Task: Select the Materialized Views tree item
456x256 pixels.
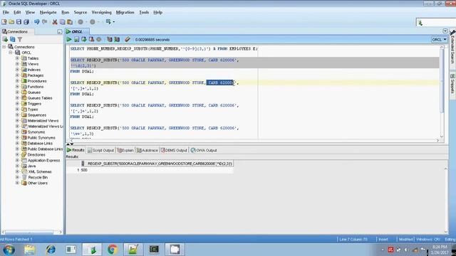Action: [x=43, y=120]
